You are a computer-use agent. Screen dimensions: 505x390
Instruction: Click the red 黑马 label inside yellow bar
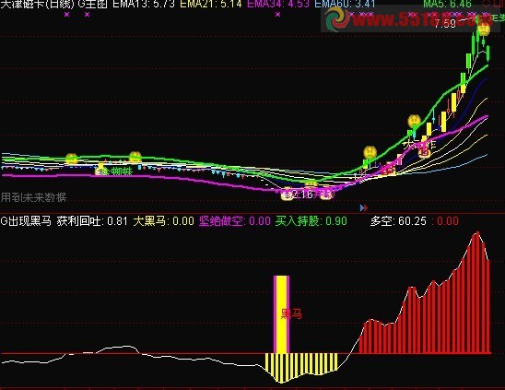291,313
